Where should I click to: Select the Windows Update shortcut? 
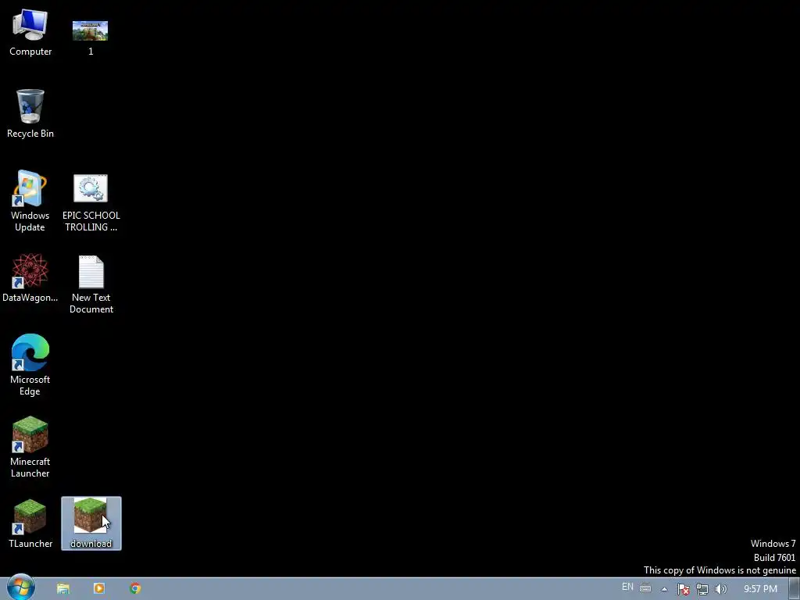click(30, 201)
